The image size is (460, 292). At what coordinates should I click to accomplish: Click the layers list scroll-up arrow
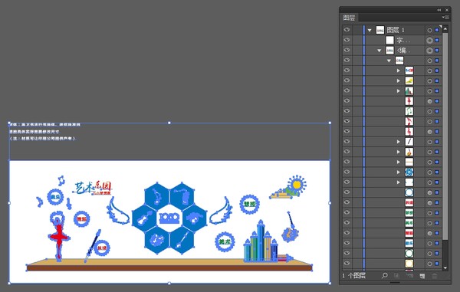[x=445, y=28]
